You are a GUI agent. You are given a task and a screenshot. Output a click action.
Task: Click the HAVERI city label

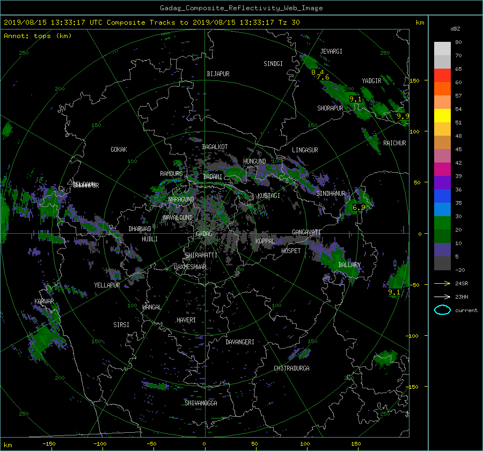coord(186,320)
